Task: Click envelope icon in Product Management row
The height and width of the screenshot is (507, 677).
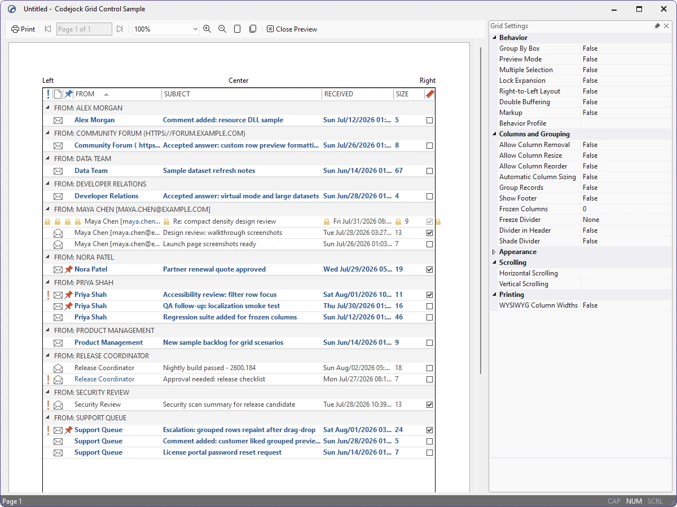Action: pyautogui.click(x=58, y=343)
